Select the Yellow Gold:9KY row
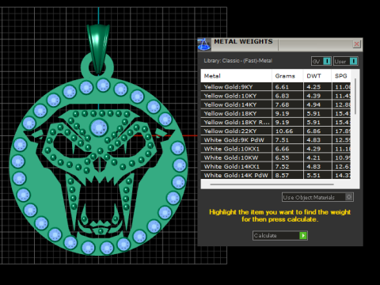Viewport: 380px width, 285px height. (275, 87)
